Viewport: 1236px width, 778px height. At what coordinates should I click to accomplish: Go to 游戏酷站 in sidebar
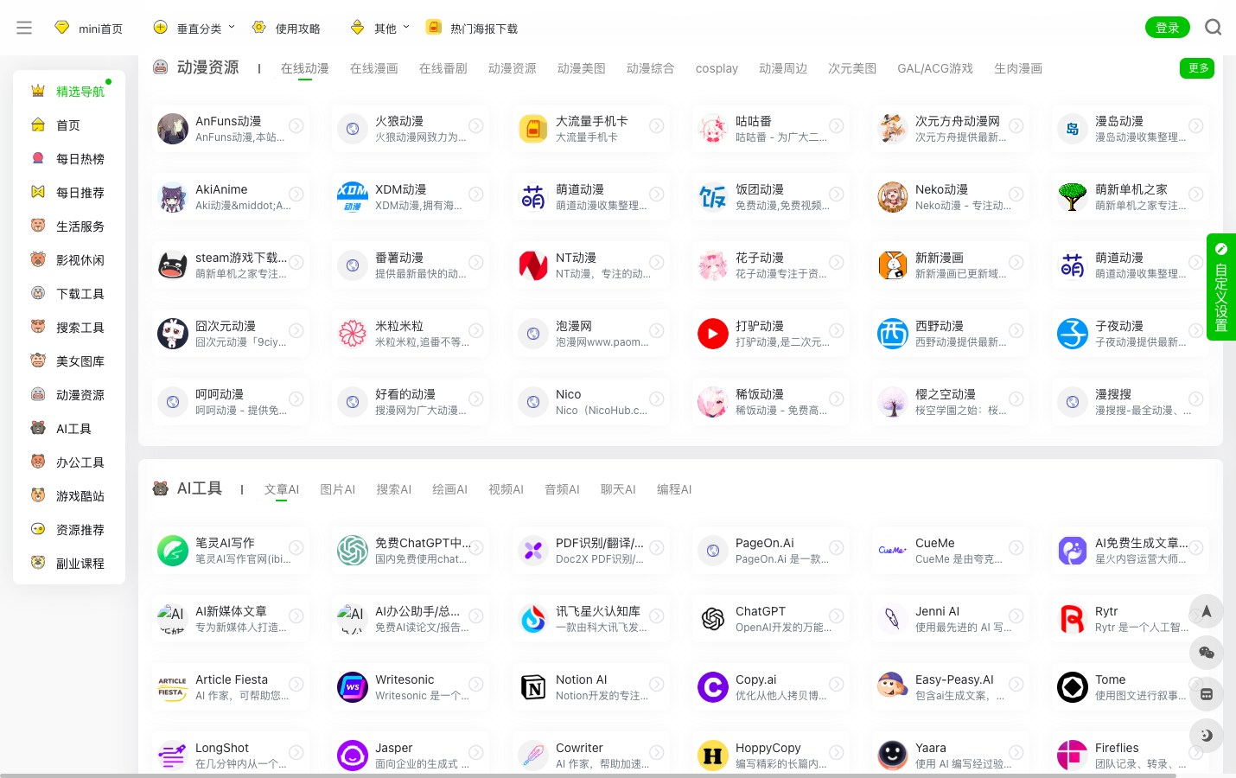click(69, 496)
